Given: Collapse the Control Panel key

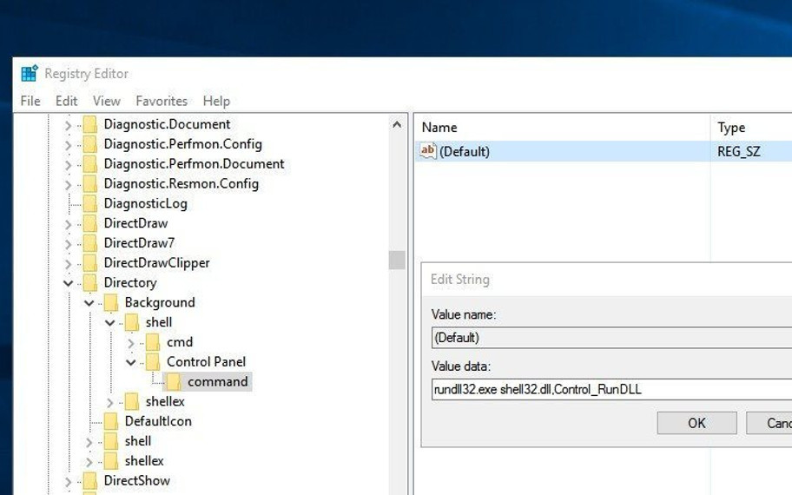Looking at the screenshot, I should click(131, 362).
